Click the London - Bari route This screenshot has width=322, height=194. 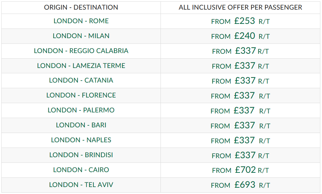(81, 125)
